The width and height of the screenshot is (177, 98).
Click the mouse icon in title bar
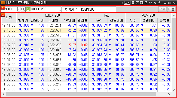(133, 3)
